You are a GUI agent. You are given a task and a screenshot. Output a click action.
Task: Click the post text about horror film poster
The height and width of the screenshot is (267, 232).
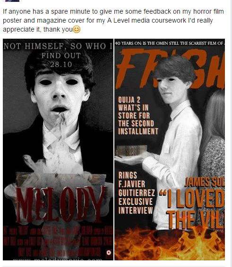pos(113,20)
